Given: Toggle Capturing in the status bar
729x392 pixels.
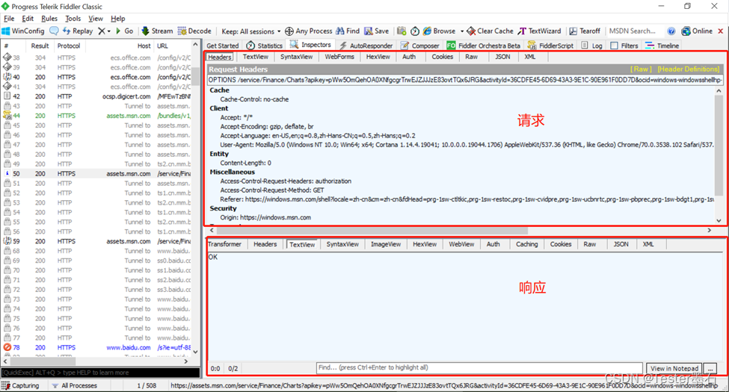Looking at the screenshot, I should [20, 385].
